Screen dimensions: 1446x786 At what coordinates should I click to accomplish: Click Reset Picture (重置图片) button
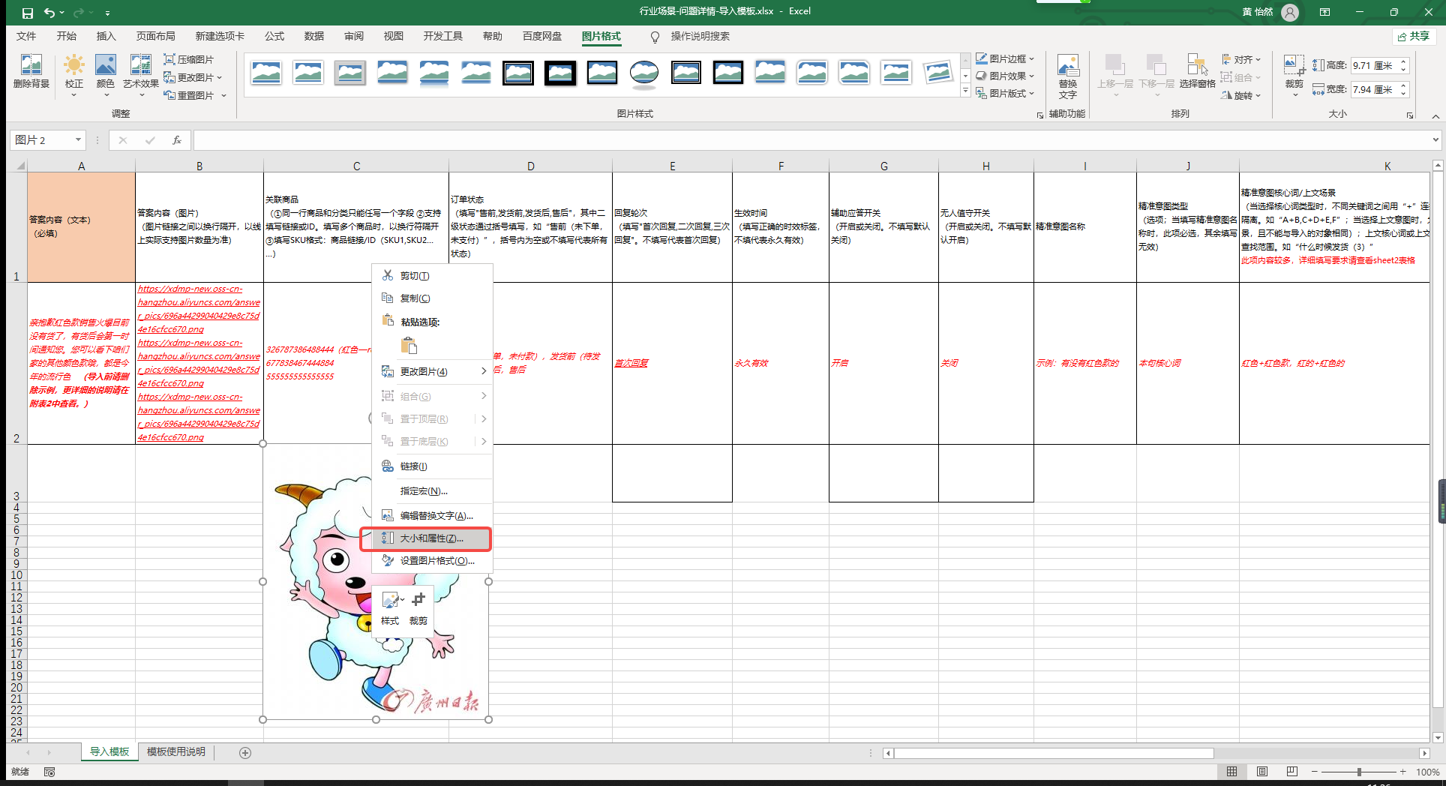195,95
